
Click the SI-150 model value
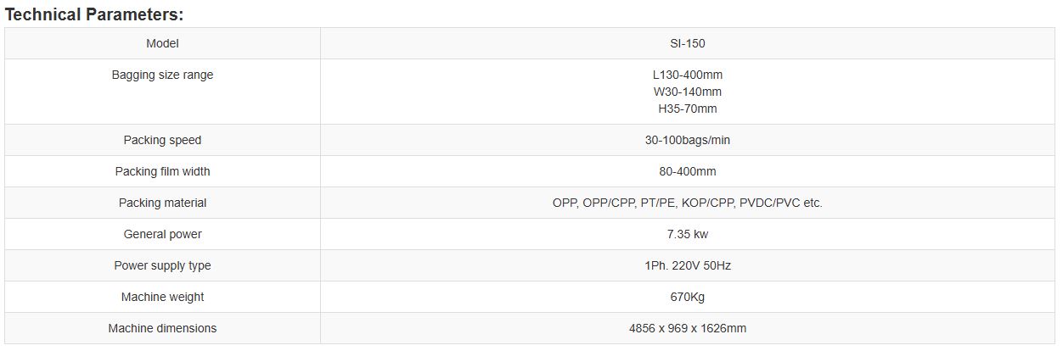(x=687, y=43)
